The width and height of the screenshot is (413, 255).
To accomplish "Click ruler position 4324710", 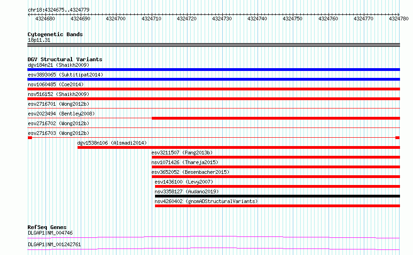I will click(x=151, y=19).
